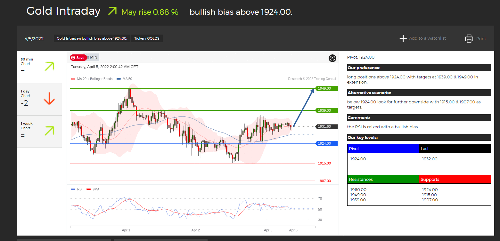Viewport: 500px width, 241px height.
Task: Click the 4/5/2022 date
Action: pos(34,39)
